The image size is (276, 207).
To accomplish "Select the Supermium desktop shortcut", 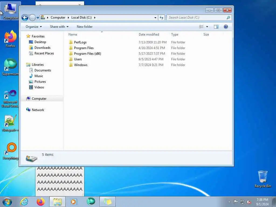I will pyautogui.click(x=11, y=67).
